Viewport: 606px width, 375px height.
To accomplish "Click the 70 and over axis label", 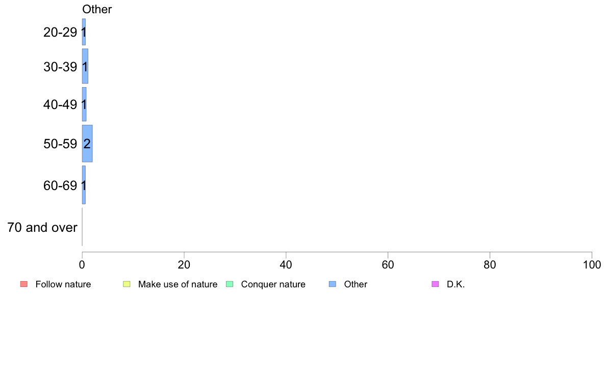I will click(x=42, y=227).
